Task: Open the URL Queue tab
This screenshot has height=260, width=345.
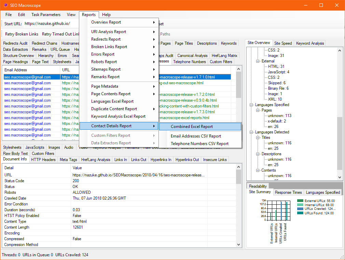Action: point(60,49)
